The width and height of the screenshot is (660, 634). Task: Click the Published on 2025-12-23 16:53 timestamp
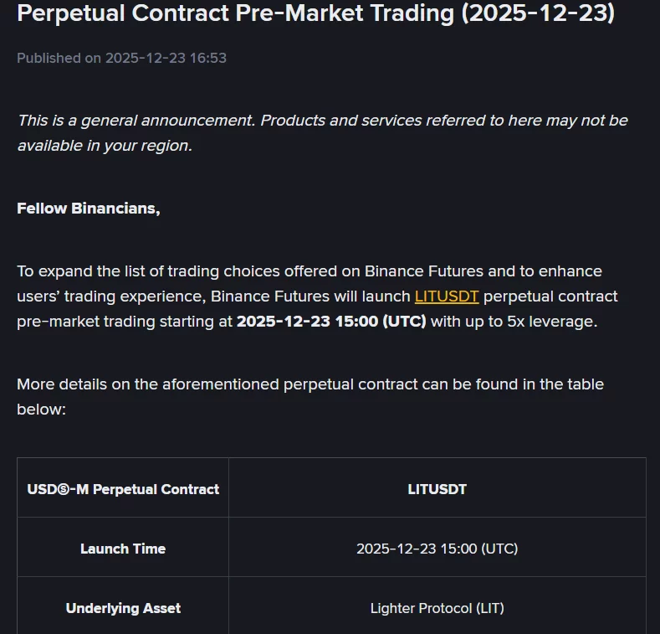coord(121,58)
